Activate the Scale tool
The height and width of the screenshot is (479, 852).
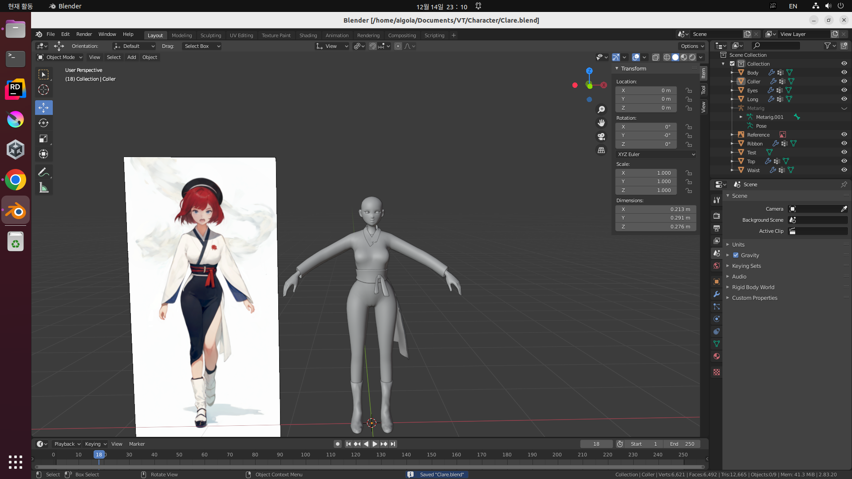(x=43, y=139)
